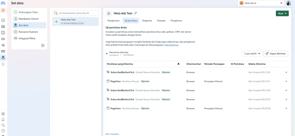The height and width of the screenshot is (136, 295).
Task: Switch to the Diagnosis tab
Action: tap(147, 21)
